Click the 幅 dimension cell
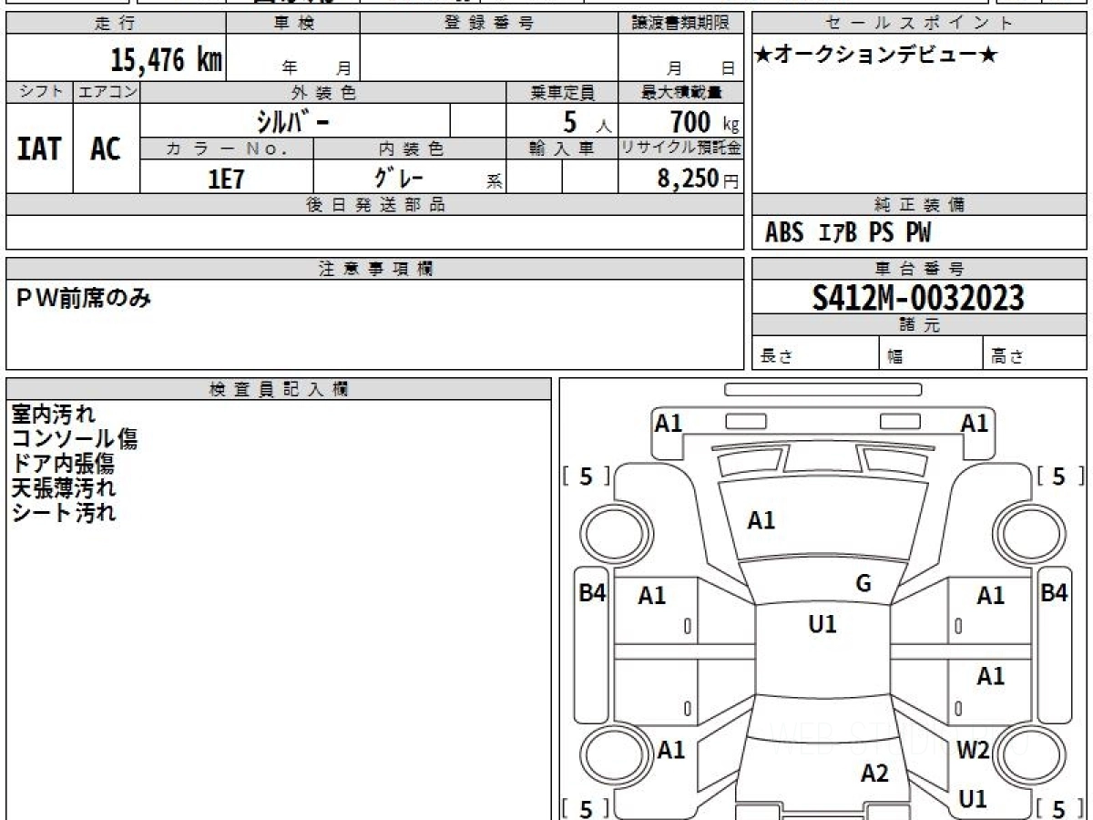Viewport: 1093px width, 820px height. pyautogui.click(x=932, y=354)
